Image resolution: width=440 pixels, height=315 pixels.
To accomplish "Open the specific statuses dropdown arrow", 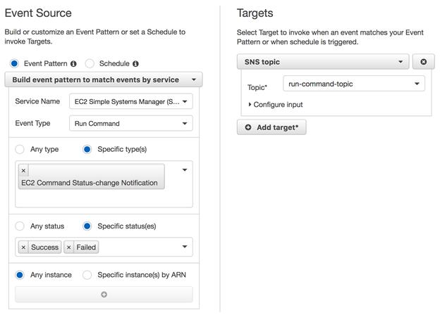I will coord(185,247).
